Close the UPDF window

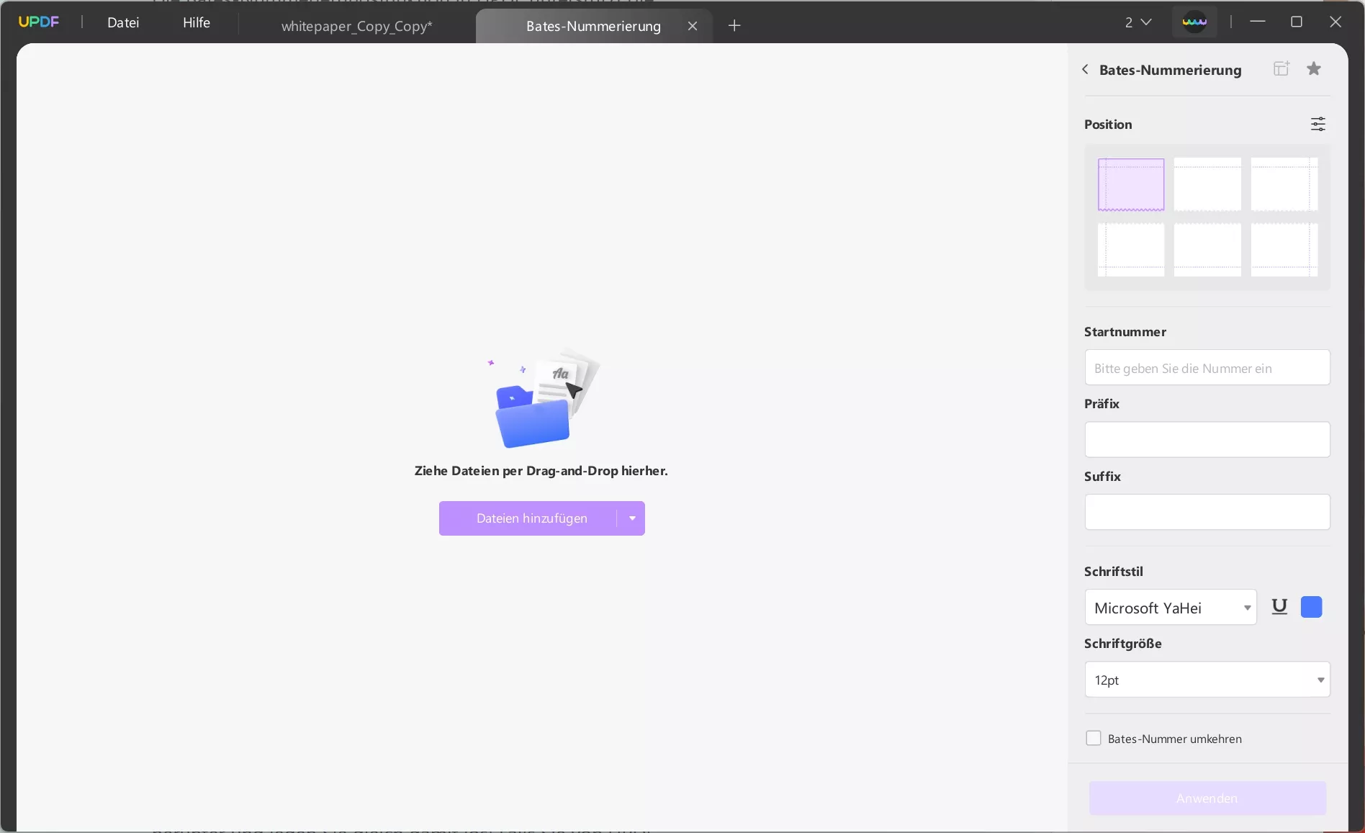1335,22
